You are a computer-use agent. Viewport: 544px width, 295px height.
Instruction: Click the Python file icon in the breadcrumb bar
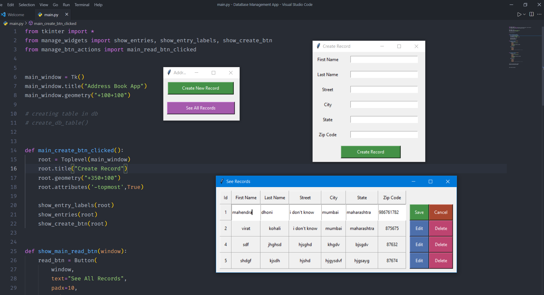coord(6,23)
